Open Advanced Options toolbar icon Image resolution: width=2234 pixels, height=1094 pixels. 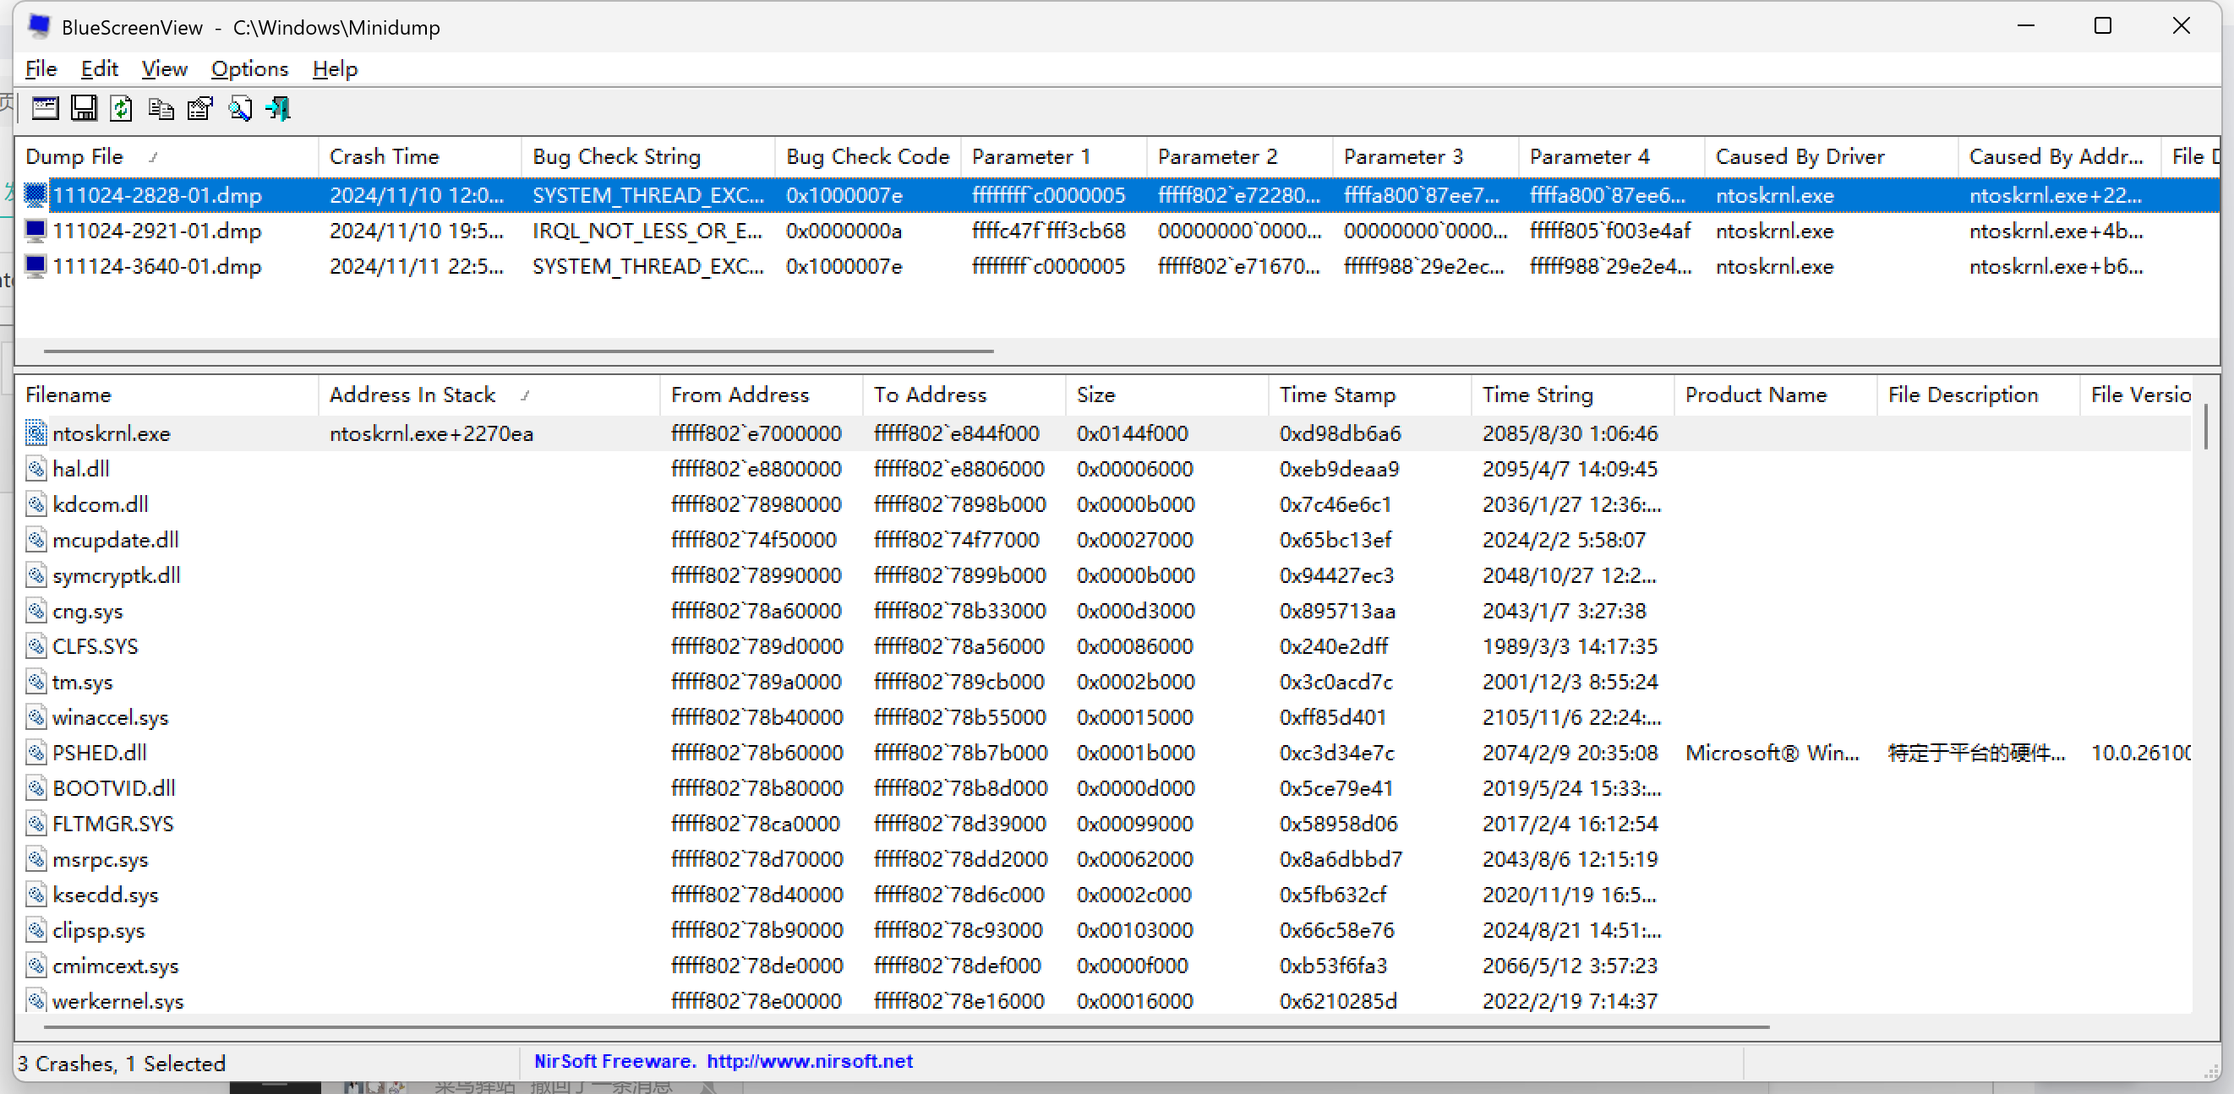pos(45,108)
